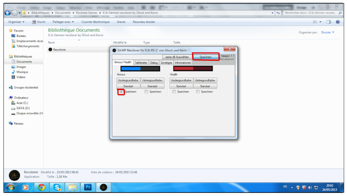Select the Recolorer file in list

click(59, 49)
